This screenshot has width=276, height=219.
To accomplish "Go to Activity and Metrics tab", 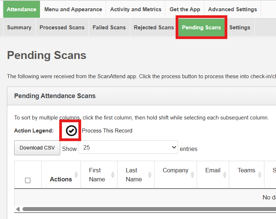I will [x=136, y=9].
